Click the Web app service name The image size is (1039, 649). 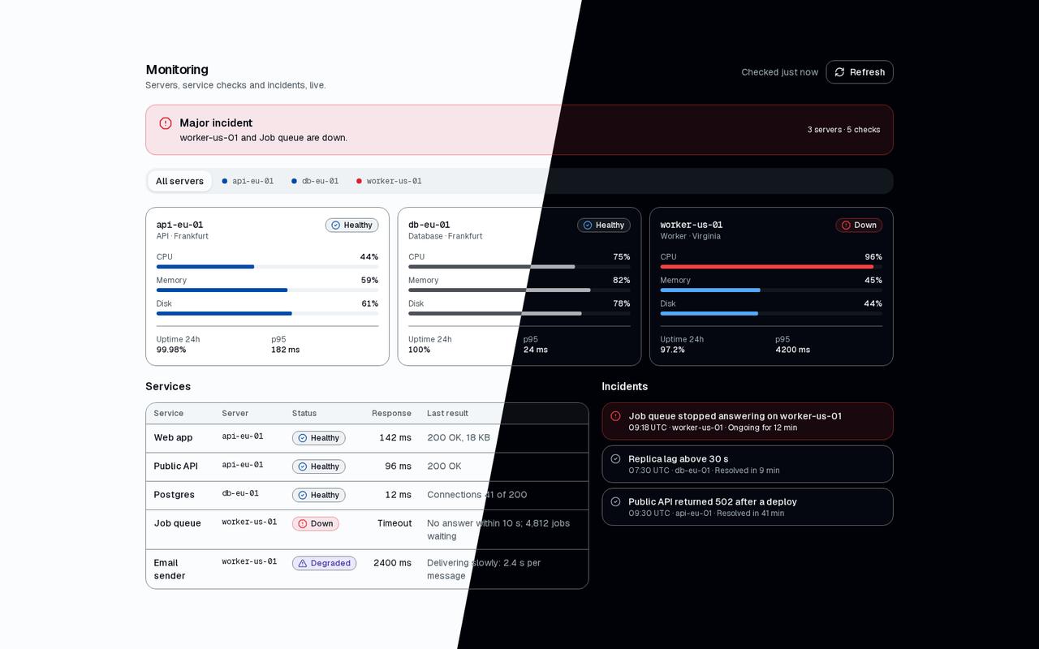(173, 437)
